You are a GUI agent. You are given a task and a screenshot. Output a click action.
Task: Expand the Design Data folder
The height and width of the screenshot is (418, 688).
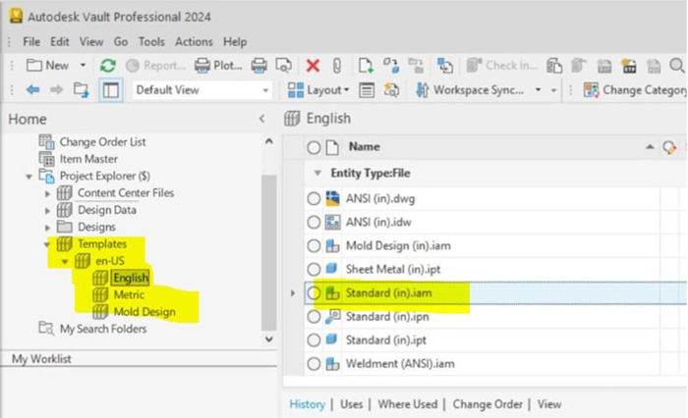click(x=48, y=210)
